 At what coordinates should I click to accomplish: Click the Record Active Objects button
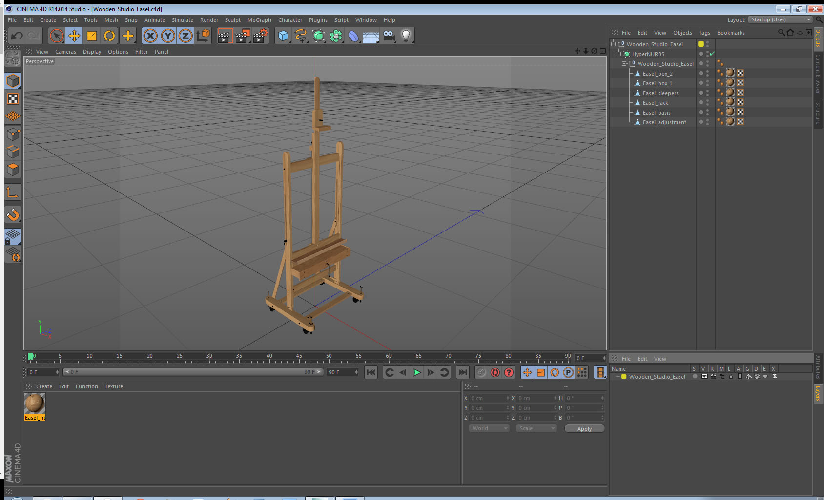481,372
